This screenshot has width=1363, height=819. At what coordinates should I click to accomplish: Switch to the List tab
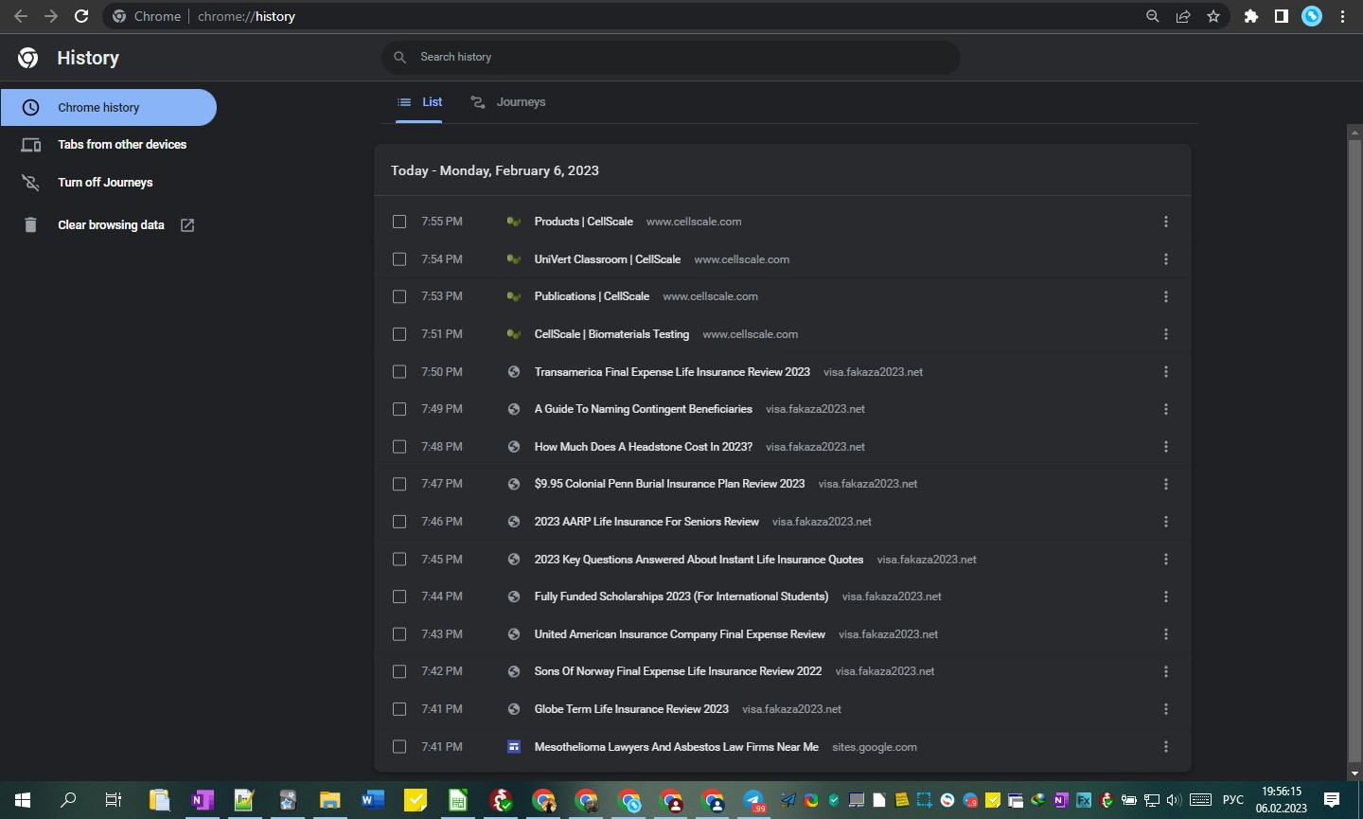[x=420, y=102]
